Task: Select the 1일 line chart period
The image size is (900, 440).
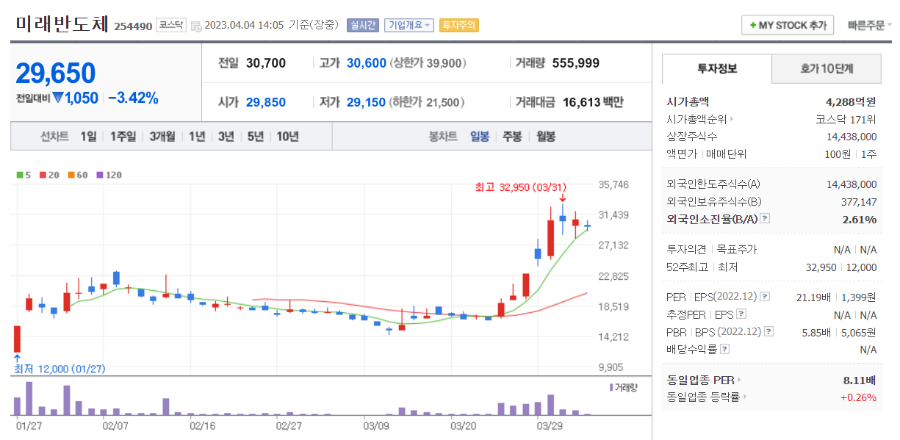Action: pos(88,136)
